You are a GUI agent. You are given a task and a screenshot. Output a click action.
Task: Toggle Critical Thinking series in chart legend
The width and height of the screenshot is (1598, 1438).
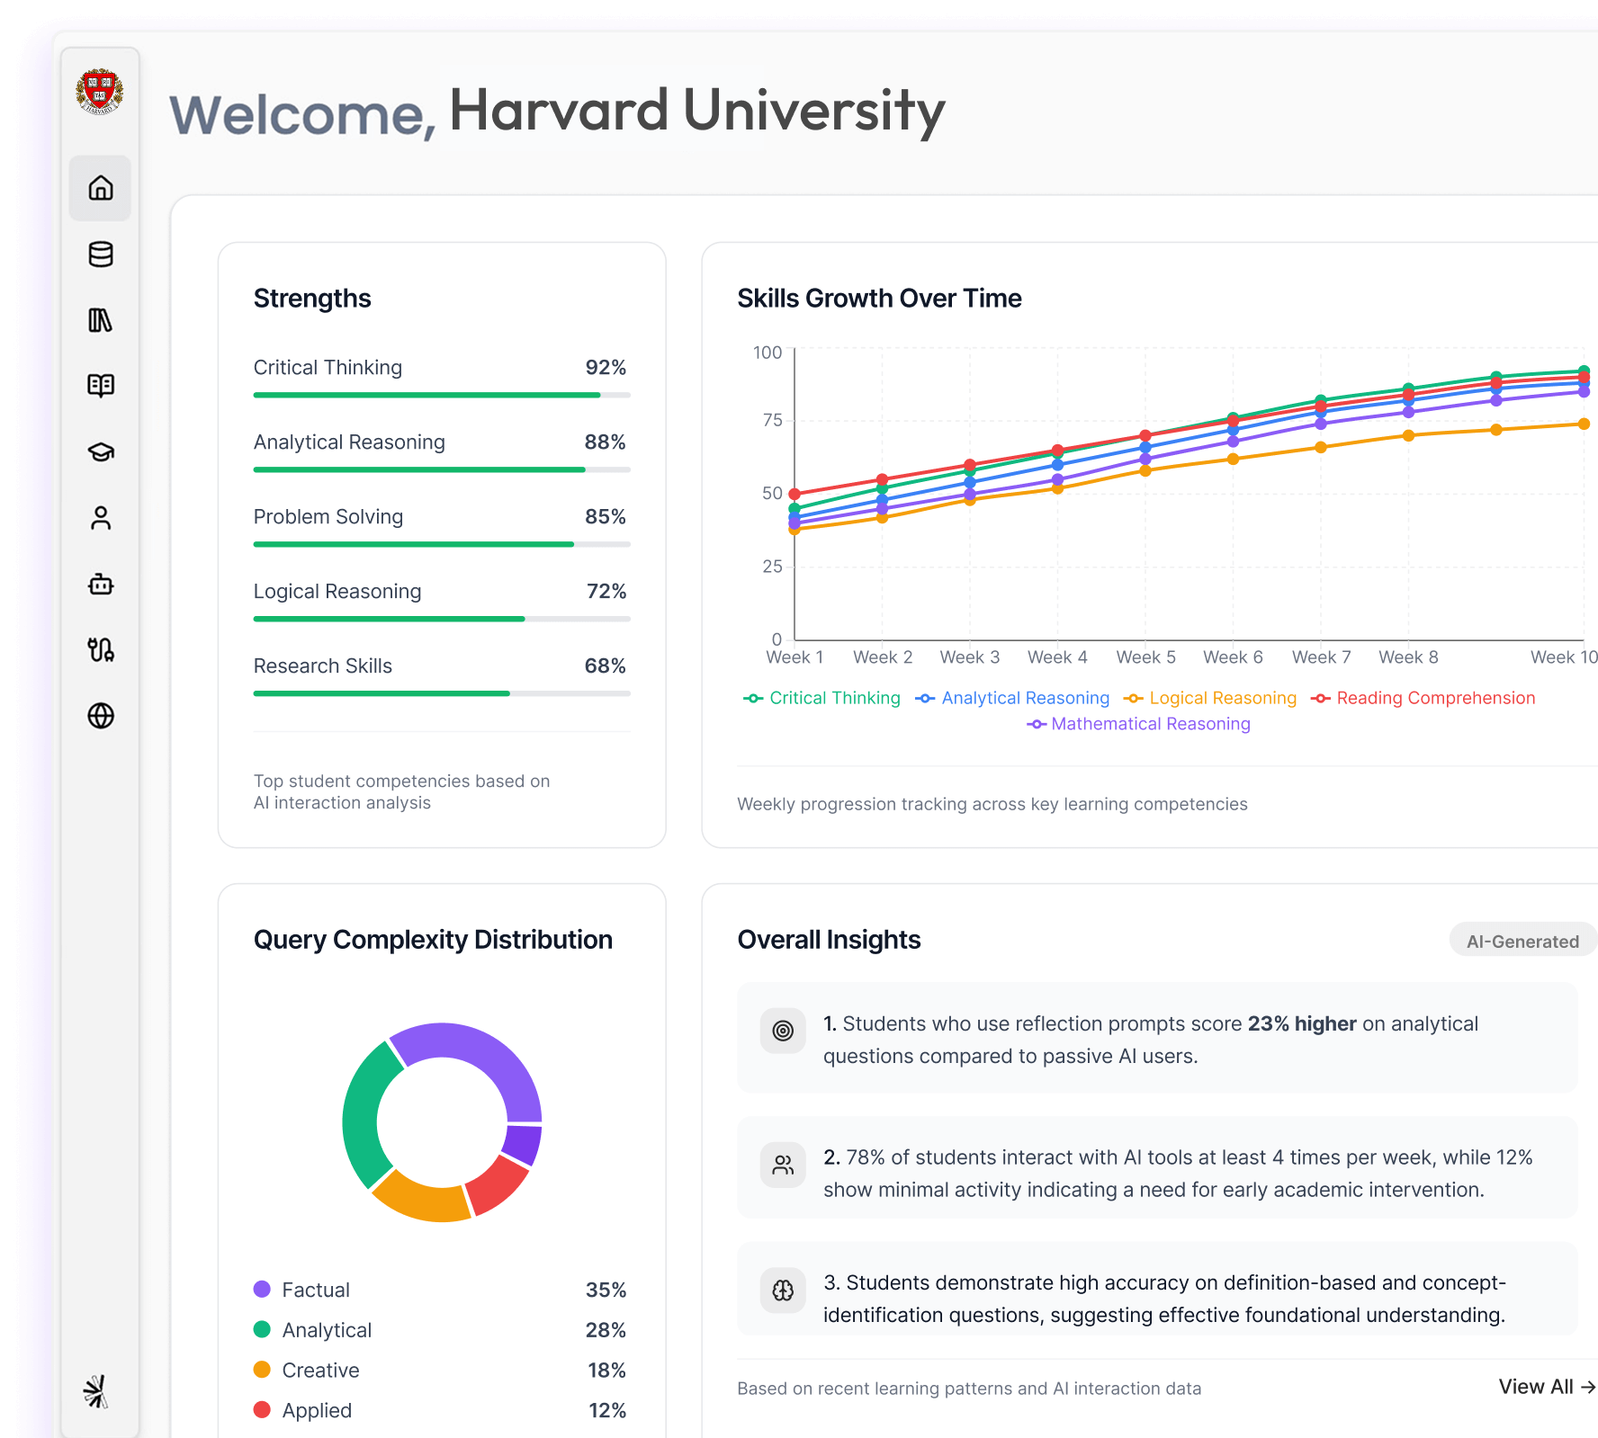[x=822, y=698]
